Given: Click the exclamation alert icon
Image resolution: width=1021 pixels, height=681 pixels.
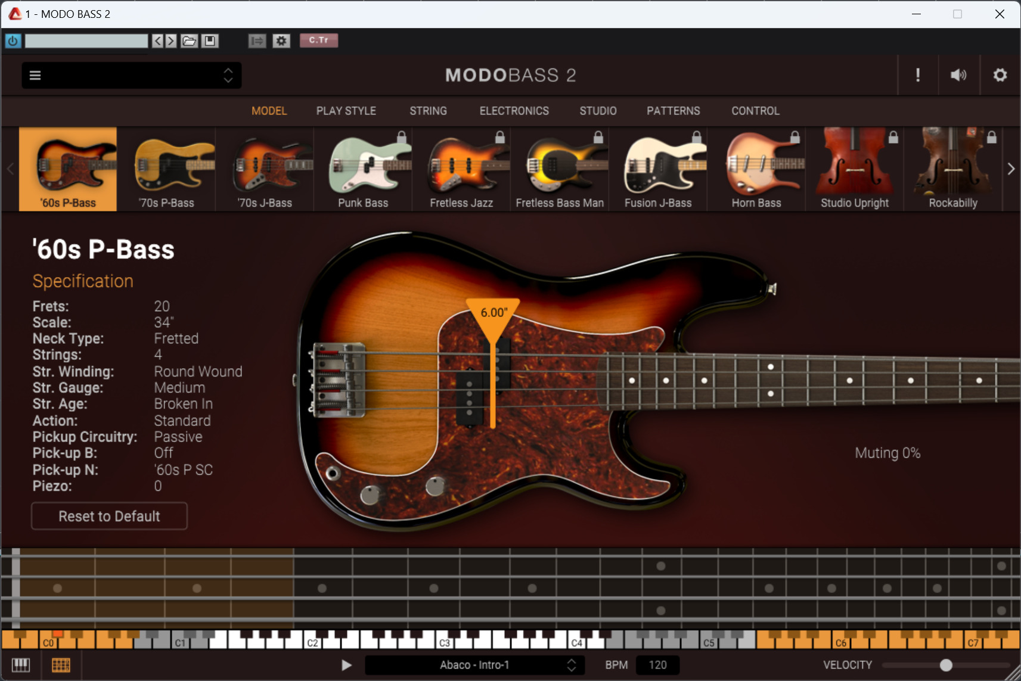Looking at the screenshot, I should 918,75.
